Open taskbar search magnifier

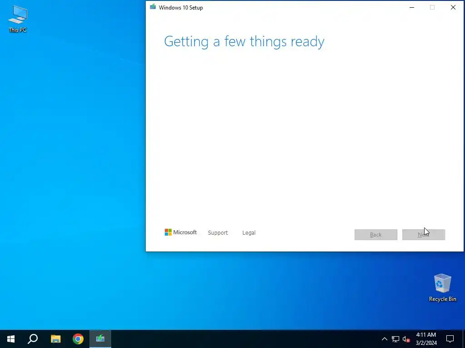(33, 339)
